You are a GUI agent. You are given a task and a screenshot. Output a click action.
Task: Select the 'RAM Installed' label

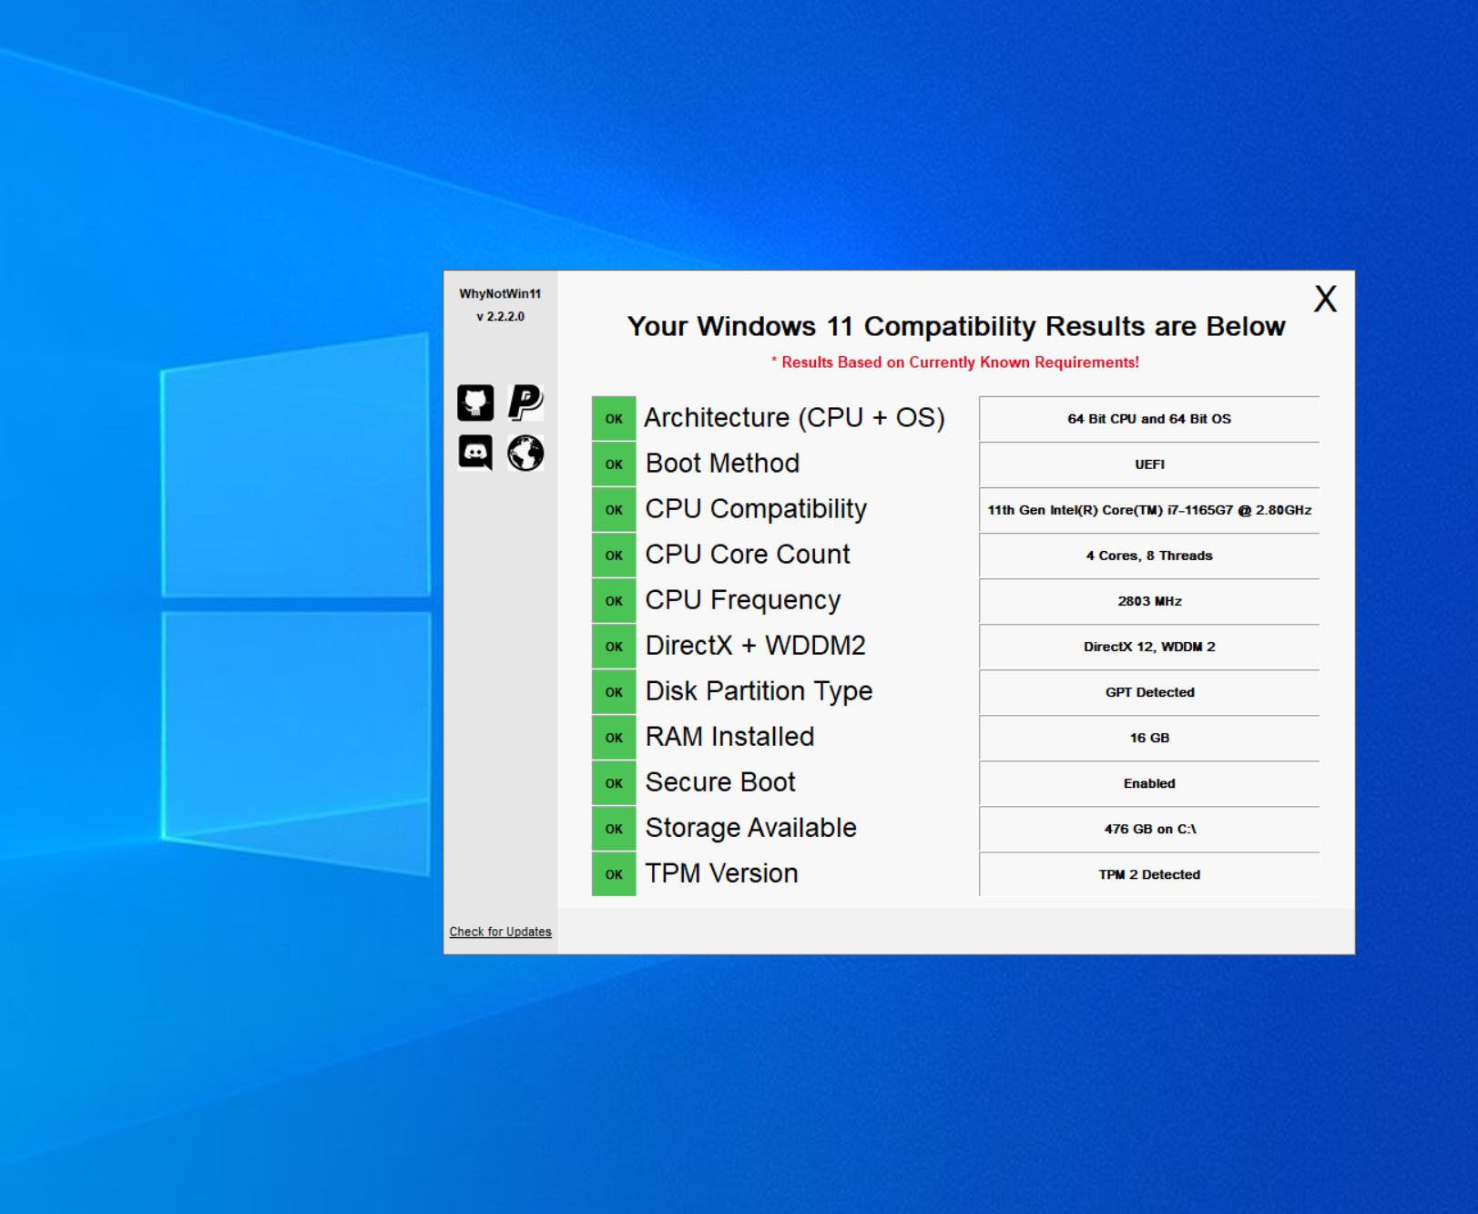pos(729,737)
